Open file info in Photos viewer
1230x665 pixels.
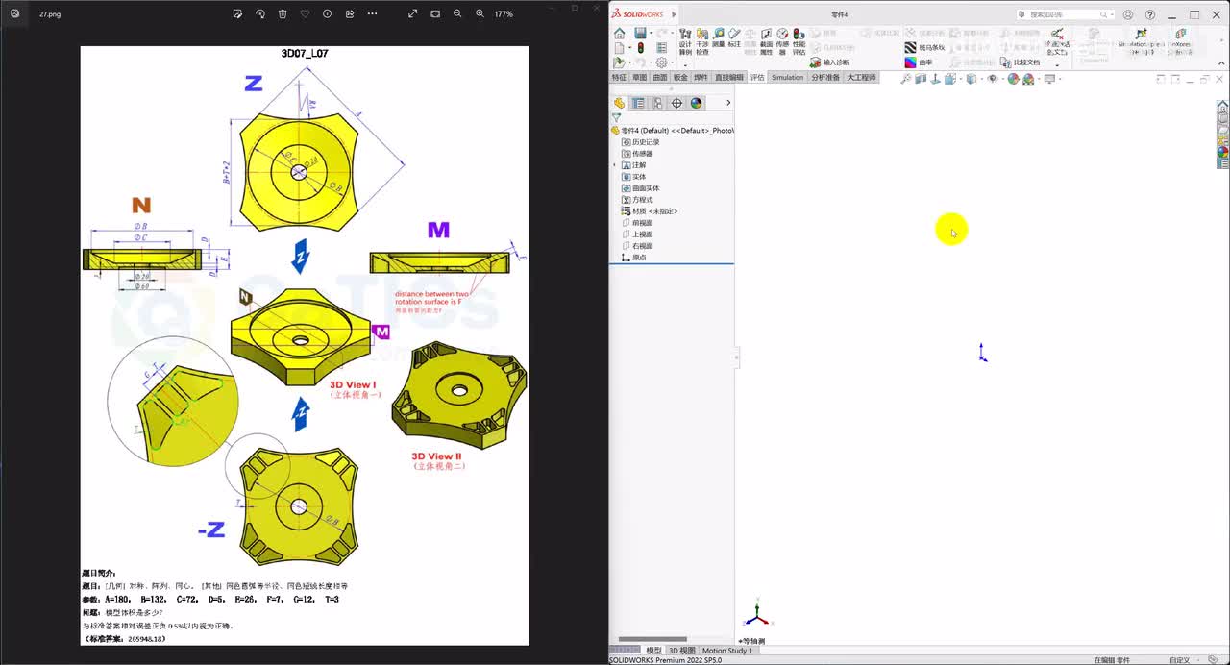pos(327,13)
